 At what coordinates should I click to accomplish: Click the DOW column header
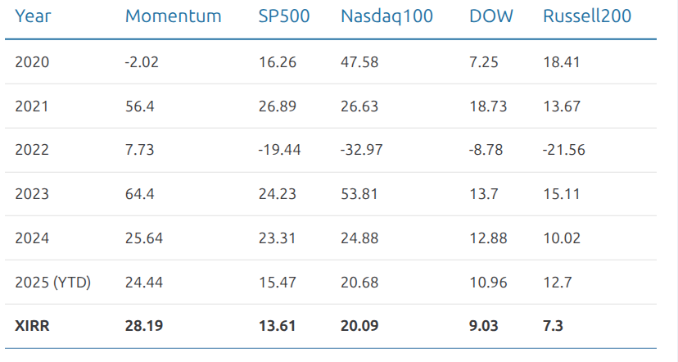491,16
